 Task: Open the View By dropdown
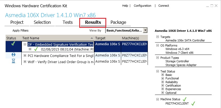pyautogui.click(x=145, y=30)
